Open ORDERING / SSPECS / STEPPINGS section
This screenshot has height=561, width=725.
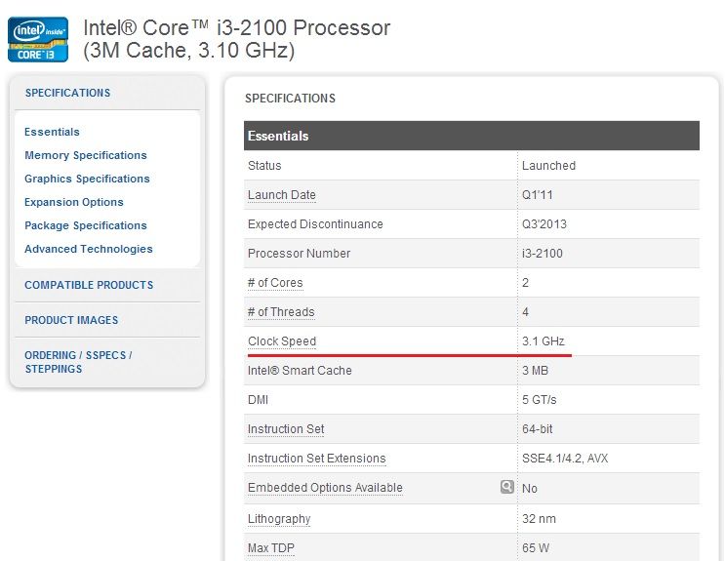[x=78, y=362]
